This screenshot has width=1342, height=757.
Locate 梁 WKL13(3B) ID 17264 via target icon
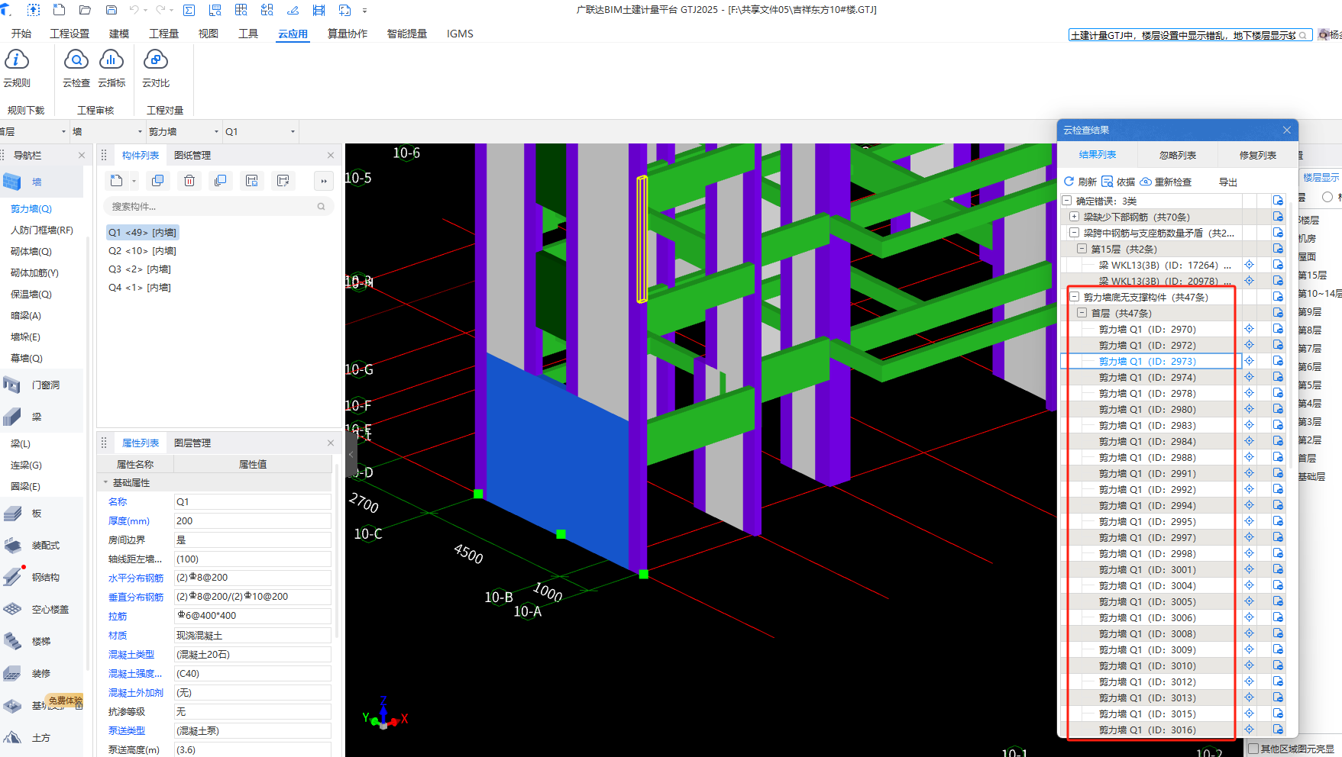1250,265
